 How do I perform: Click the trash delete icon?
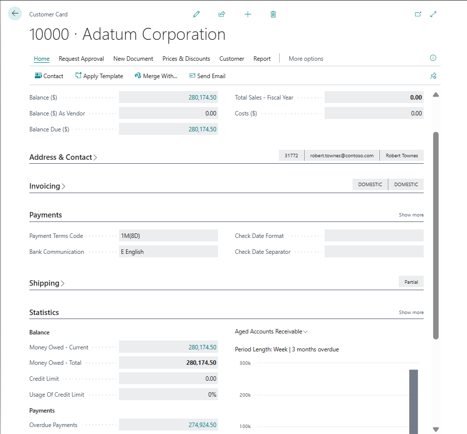coord(273,14)
